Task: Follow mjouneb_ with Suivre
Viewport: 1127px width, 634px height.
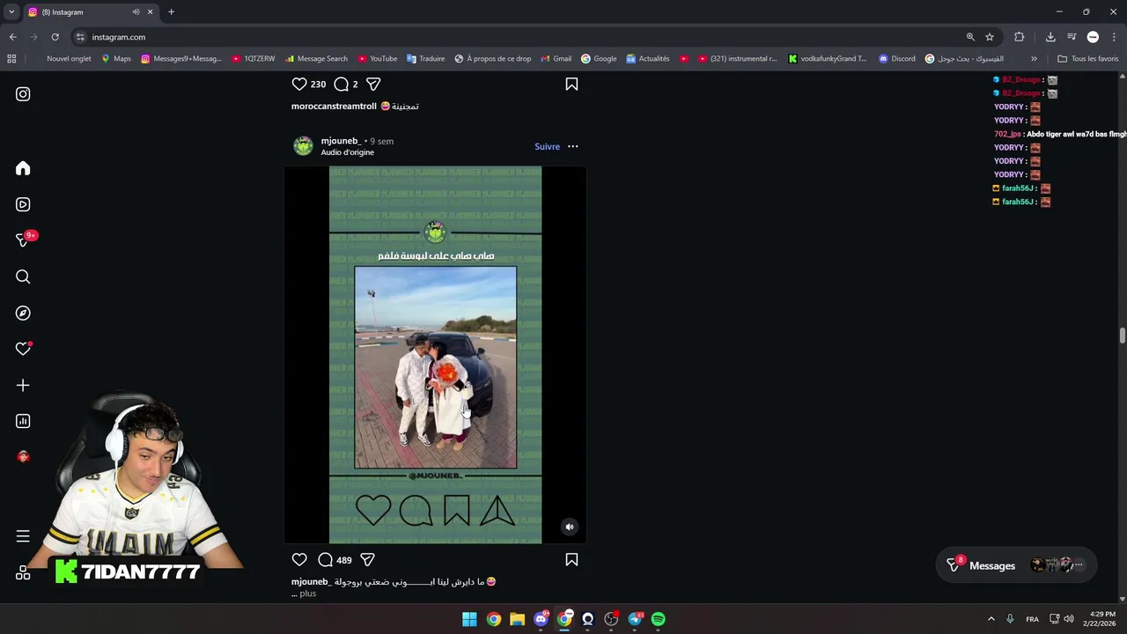Action: coord(547,146)
